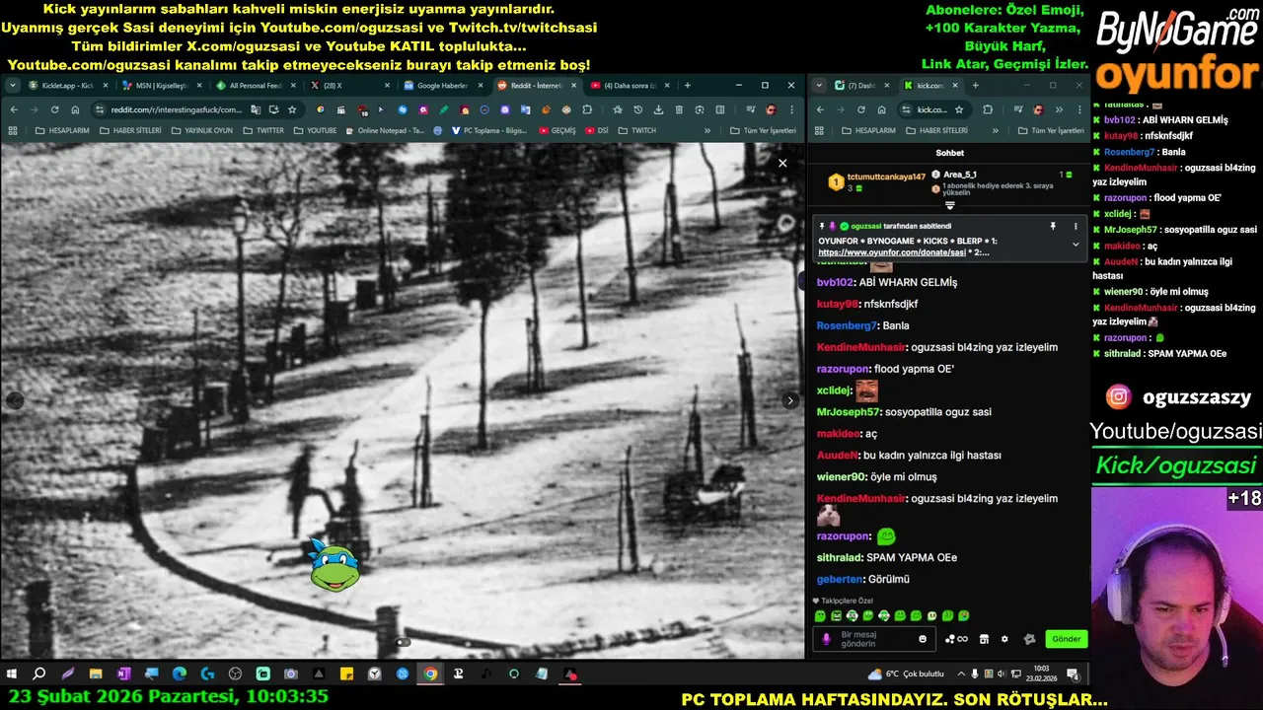Switch to YouTube Daha sonra izle tab

630,86
